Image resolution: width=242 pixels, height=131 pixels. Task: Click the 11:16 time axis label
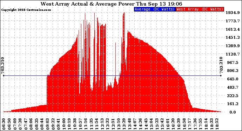[x=86, y=124]
